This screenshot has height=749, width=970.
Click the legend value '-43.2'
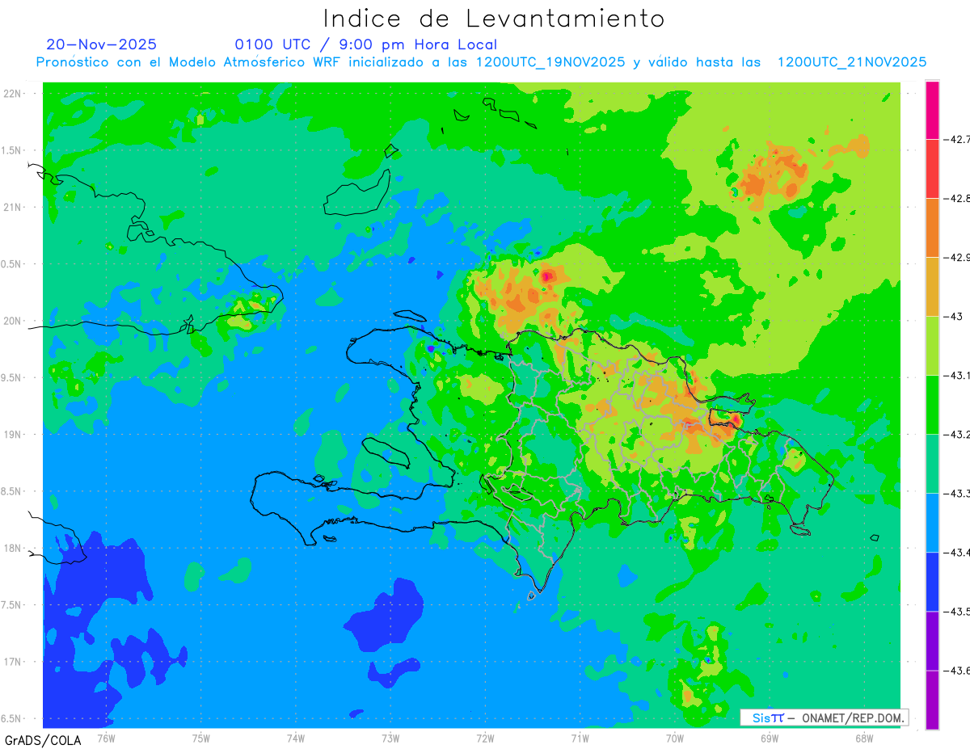(x=957, y=435)
